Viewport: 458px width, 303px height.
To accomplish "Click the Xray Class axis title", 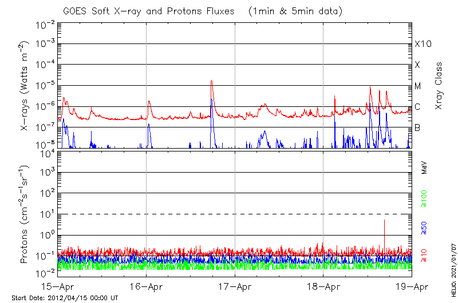I will tap(439, 86).
